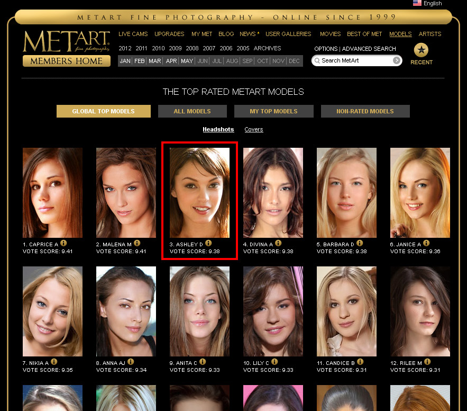Open info icon next to Nikia A
Screen dimensions: 467x411
click(54, 362)
